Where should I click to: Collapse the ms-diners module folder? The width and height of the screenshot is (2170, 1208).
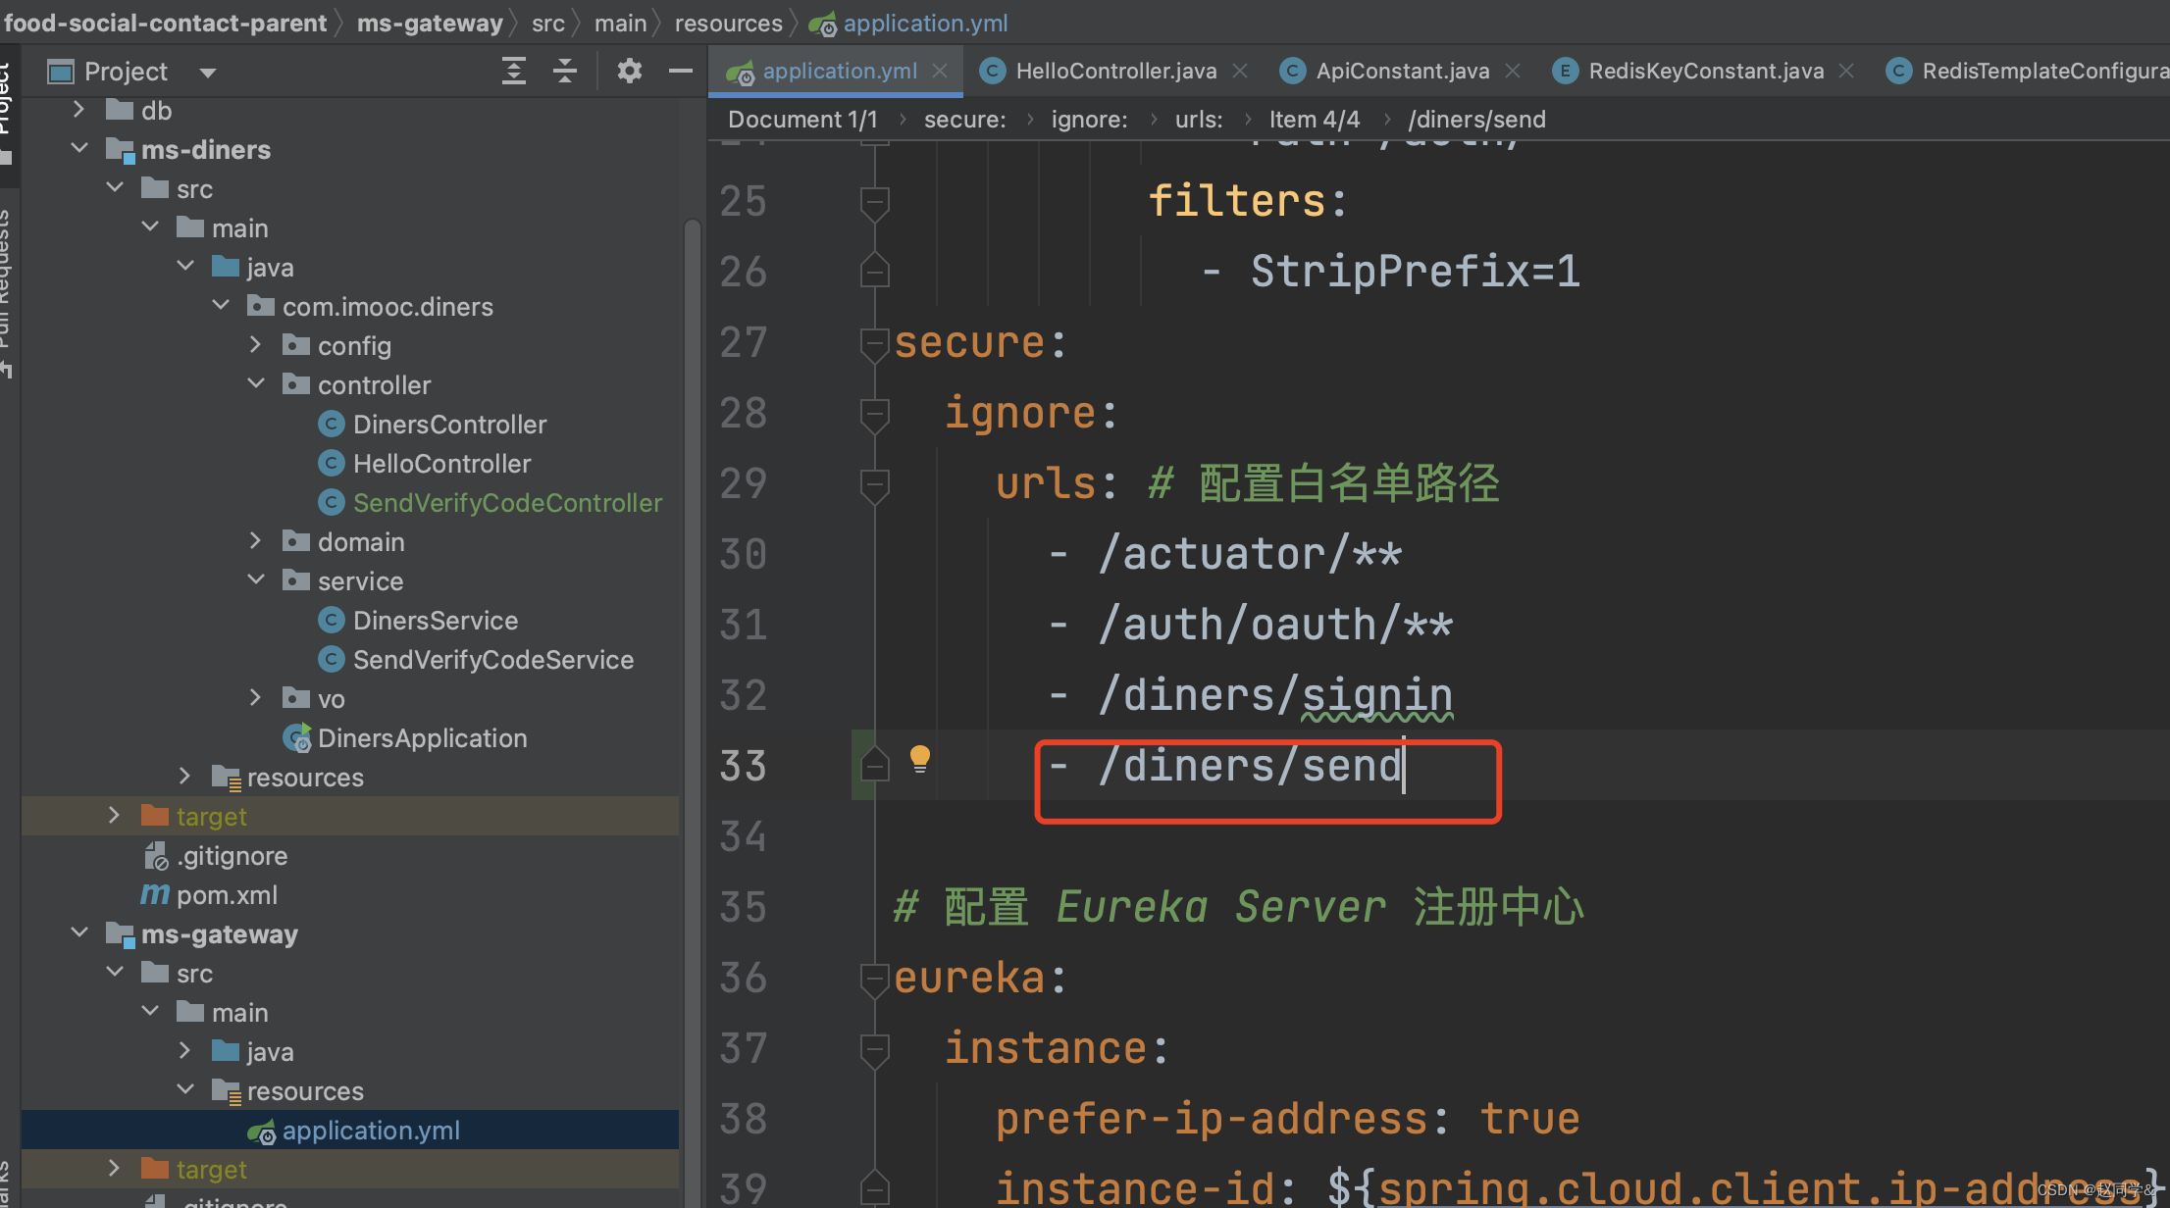click(x=79, y=149)
